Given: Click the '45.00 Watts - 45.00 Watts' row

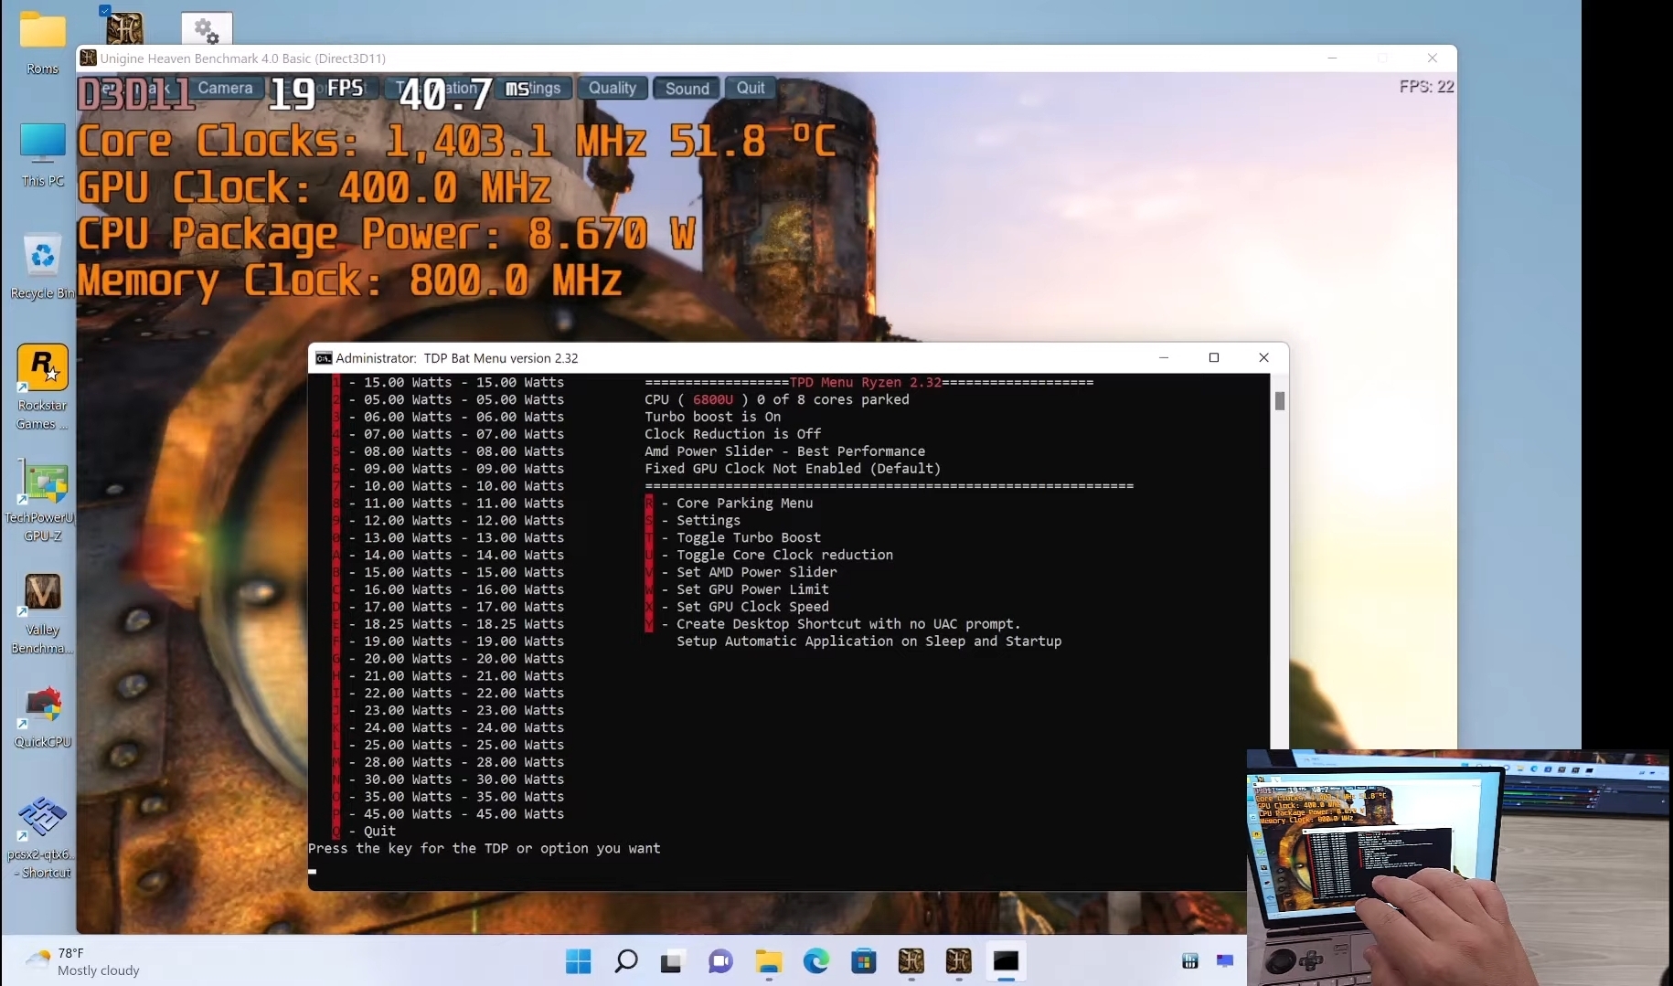Looking at the screenshot, I should tap(448, 814).
